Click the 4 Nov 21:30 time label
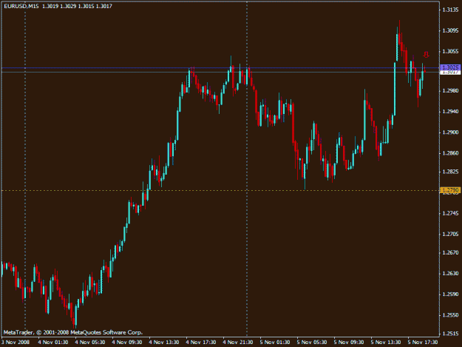 [238, 343]
